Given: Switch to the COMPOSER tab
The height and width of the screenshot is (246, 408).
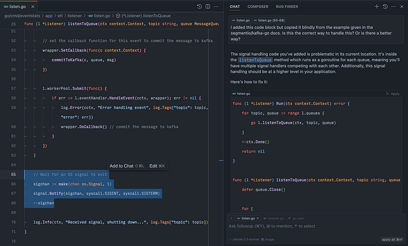Looking at the screenshot, I should [x=258, y=7].
